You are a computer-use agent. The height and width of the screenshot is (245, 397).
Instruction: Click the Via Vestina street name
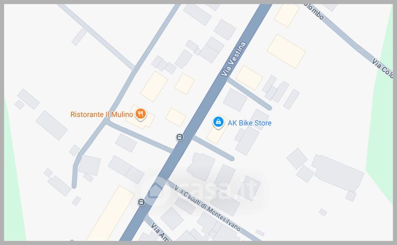(233, 59)
